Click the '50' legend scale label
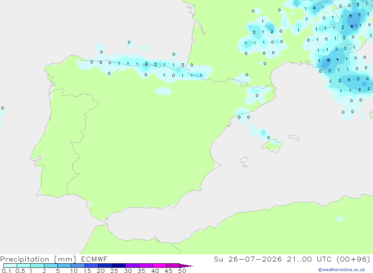 182,271
